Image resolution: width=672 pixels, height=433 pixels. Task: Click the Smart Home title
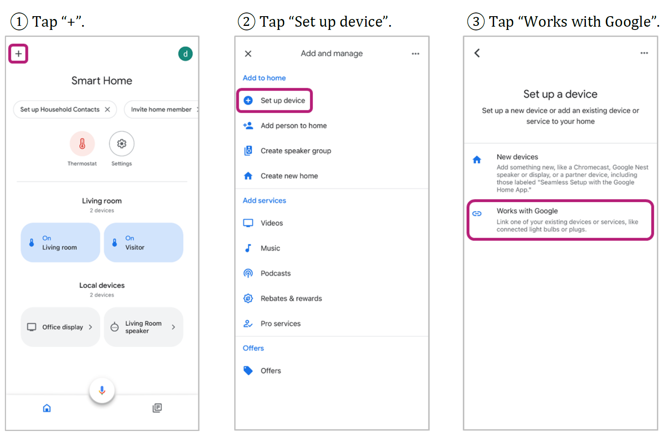click(x=102, y=81)
